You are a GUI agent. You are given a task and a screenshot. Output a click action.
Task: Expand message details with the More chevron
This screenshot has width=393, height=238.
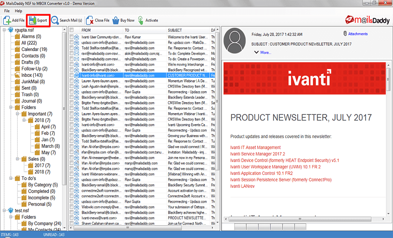tap(256, 52)
